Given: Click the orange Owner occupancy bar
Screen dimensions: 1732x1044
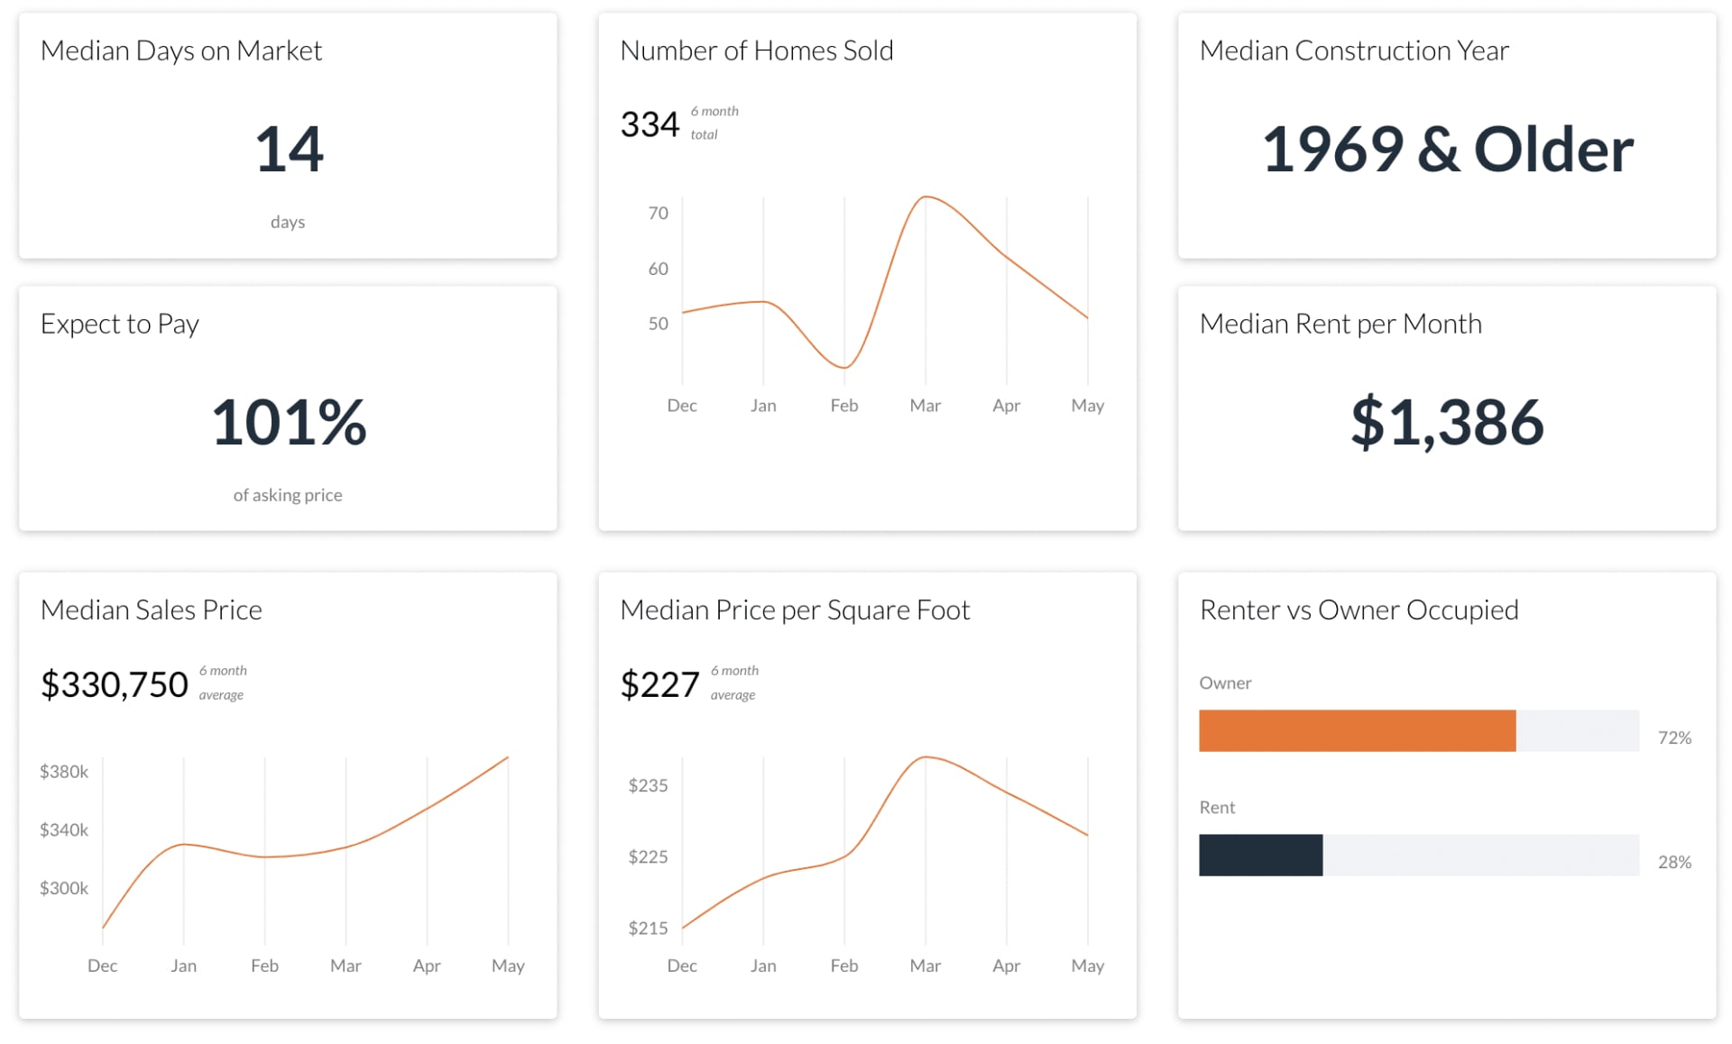Looking at the screenshot, I should click(x=1357, y=730).
